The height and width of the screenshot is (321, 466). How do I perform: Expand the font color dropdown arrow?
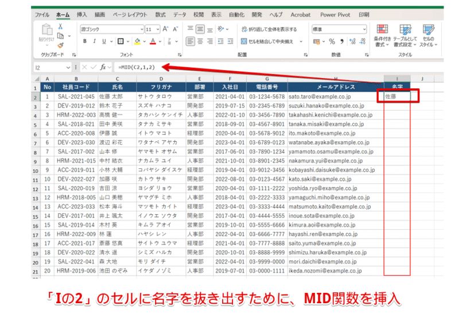tap(160, 41)
